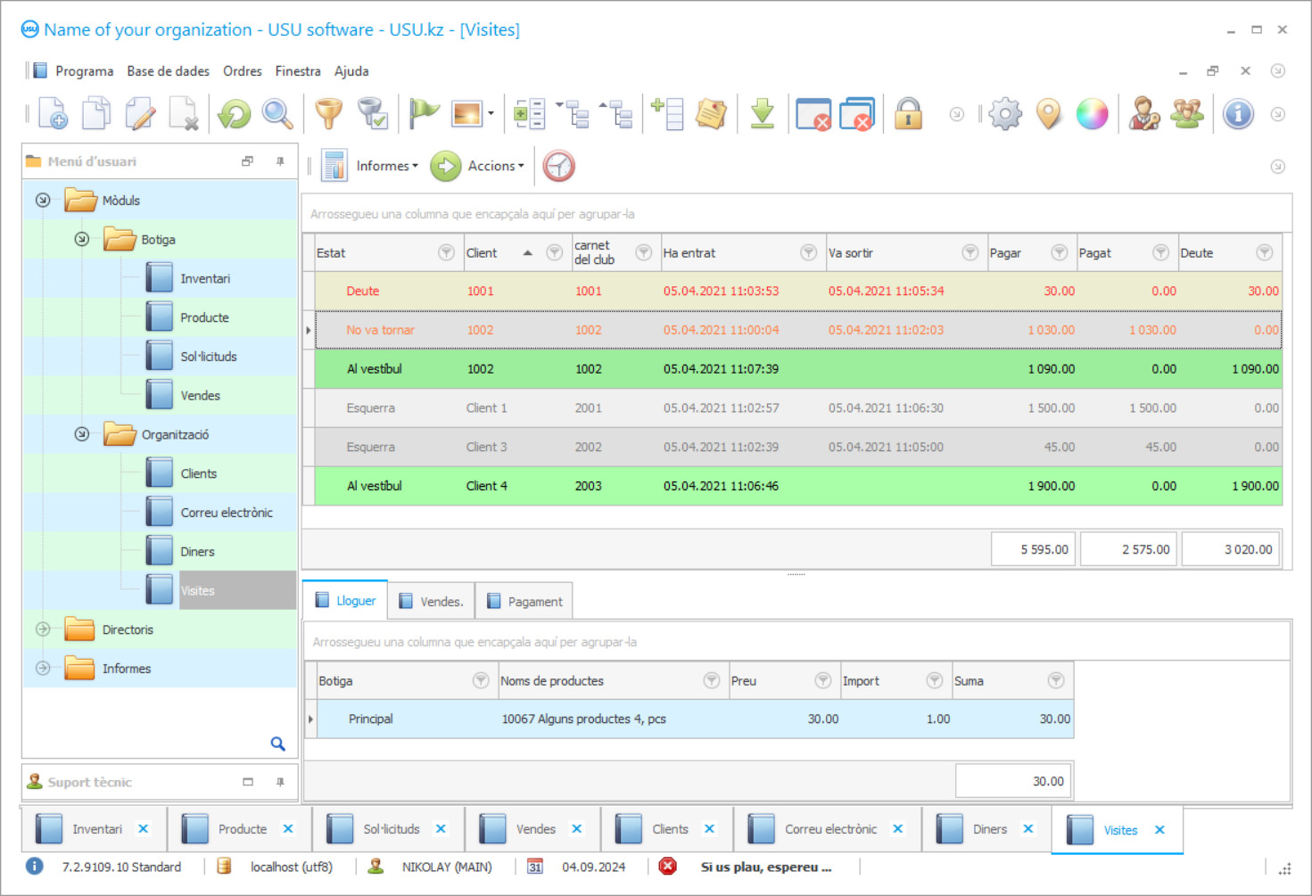This screenshot has width=1312, height=896.
Task: Open the magnifier search toolbar icon
Action: point(277,114)
